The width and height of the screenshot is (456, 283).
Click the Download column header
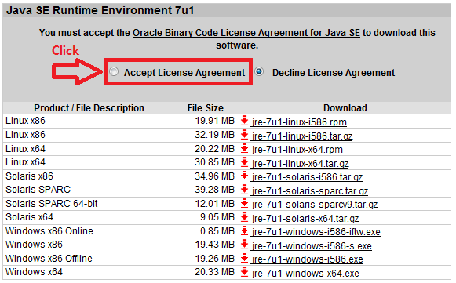[345, 108]
